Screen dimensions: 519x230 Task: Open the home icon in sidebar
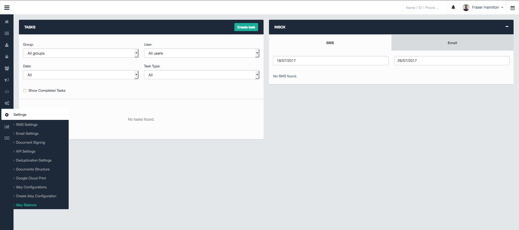pyautogui.click(x=7, y=22)
